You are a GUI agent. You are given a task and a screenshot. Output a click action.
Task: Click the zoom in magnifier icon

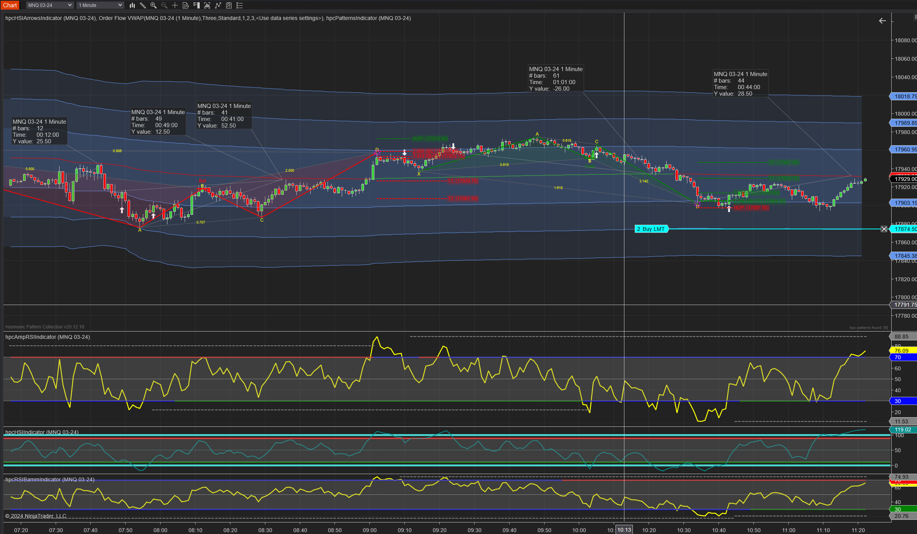pos(154,5)
